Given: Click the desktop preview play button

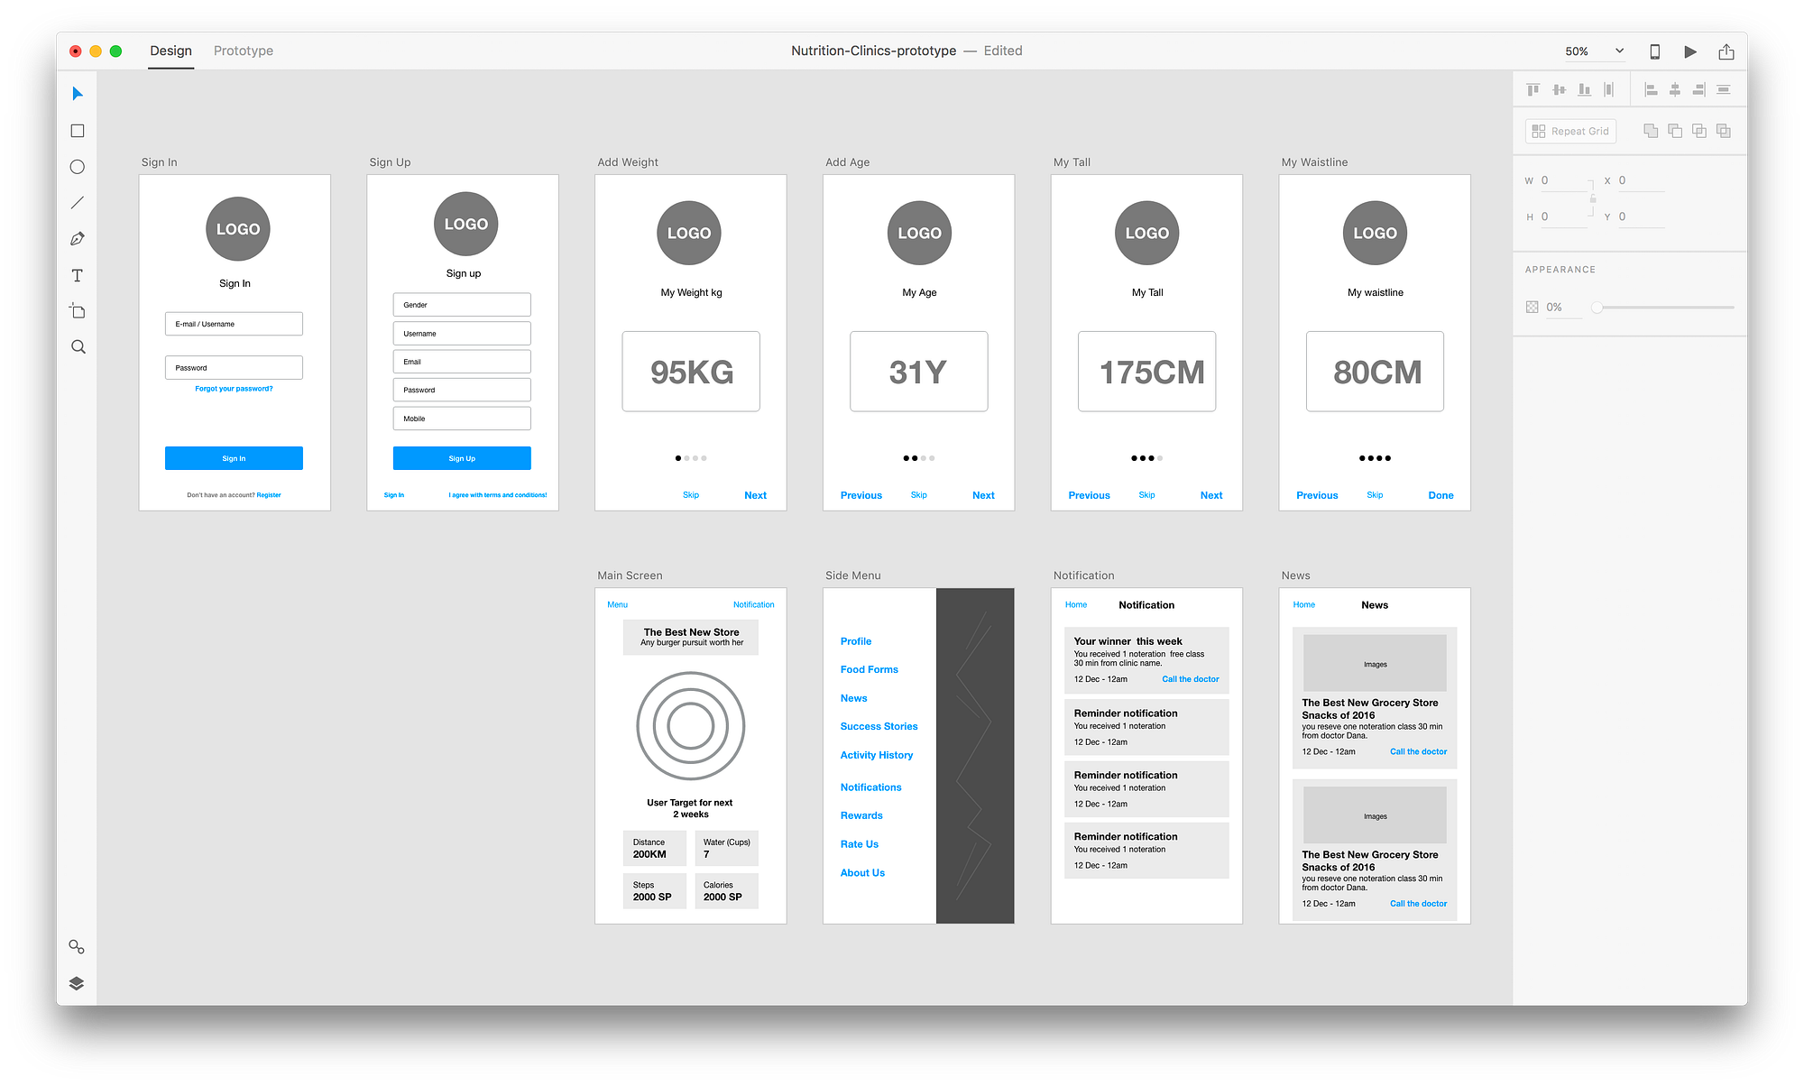Looking at the screenshot, I should point(1690,51).
